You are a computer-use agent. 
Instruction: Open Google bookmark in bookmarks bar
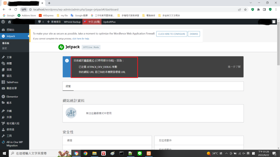pyautogui.click(x=9, y=16)
